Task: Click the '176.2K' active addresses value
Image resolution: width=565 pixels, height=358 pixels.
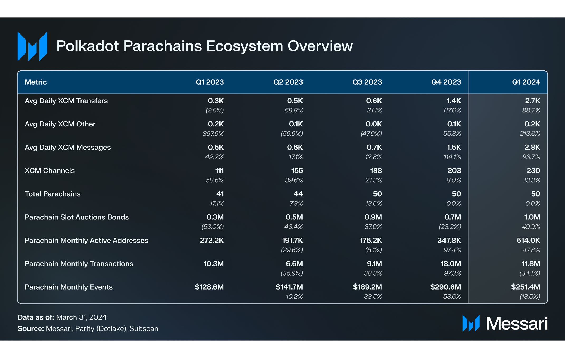Action: pyautogui.click(x=371, y=241)
